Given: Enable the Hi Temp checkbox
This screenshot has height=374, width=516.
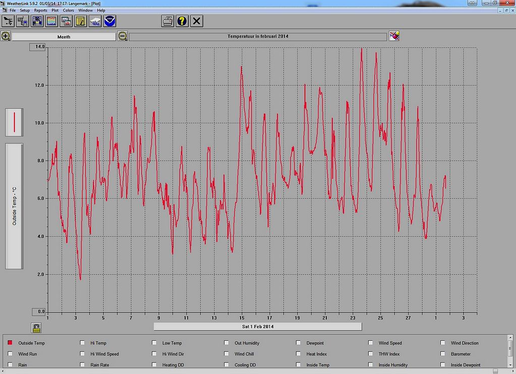Looking at the screenshot, I should coord(82,343).
